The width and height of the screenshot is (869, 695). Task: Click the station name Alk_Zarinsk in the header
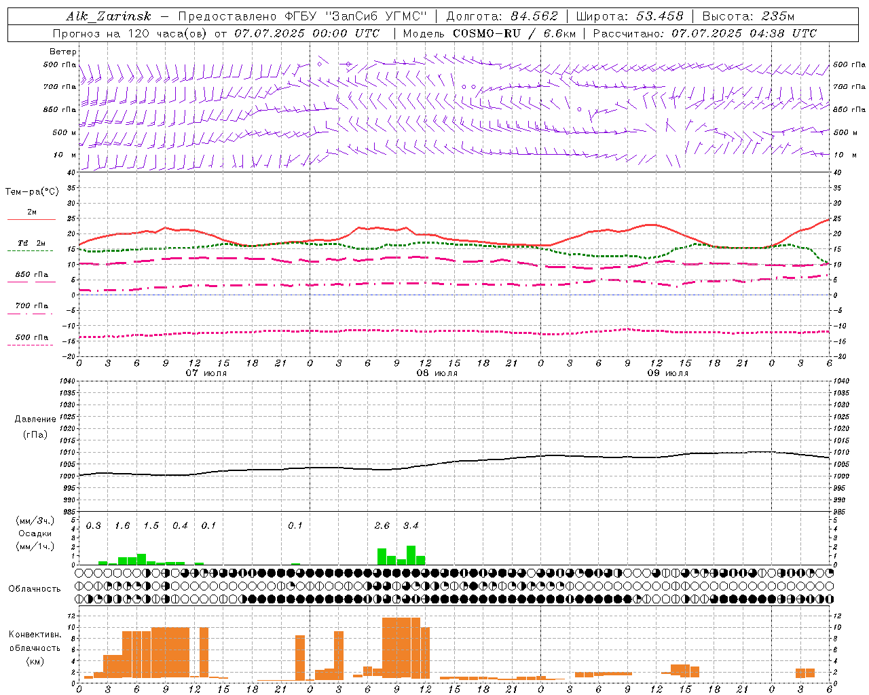coord(109,16)
